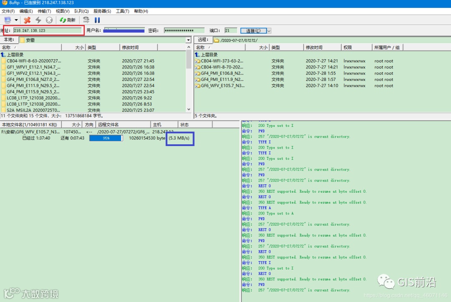
Task: Open the local path 安徽 dropdown
Action: click(188, 40)
